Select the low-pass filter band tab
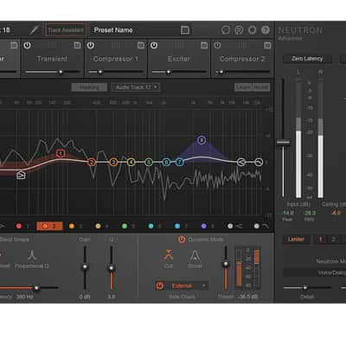The width and height of the screenshot is (346, 346). [x=261, y=227]
